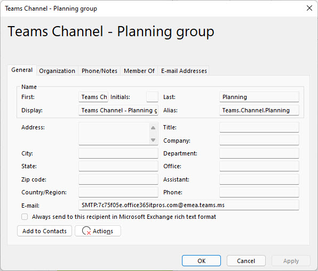Click the Add to Contacts button
Image resolution: width=318 pixels, height=271 pixels.
(x=44, y=231)
